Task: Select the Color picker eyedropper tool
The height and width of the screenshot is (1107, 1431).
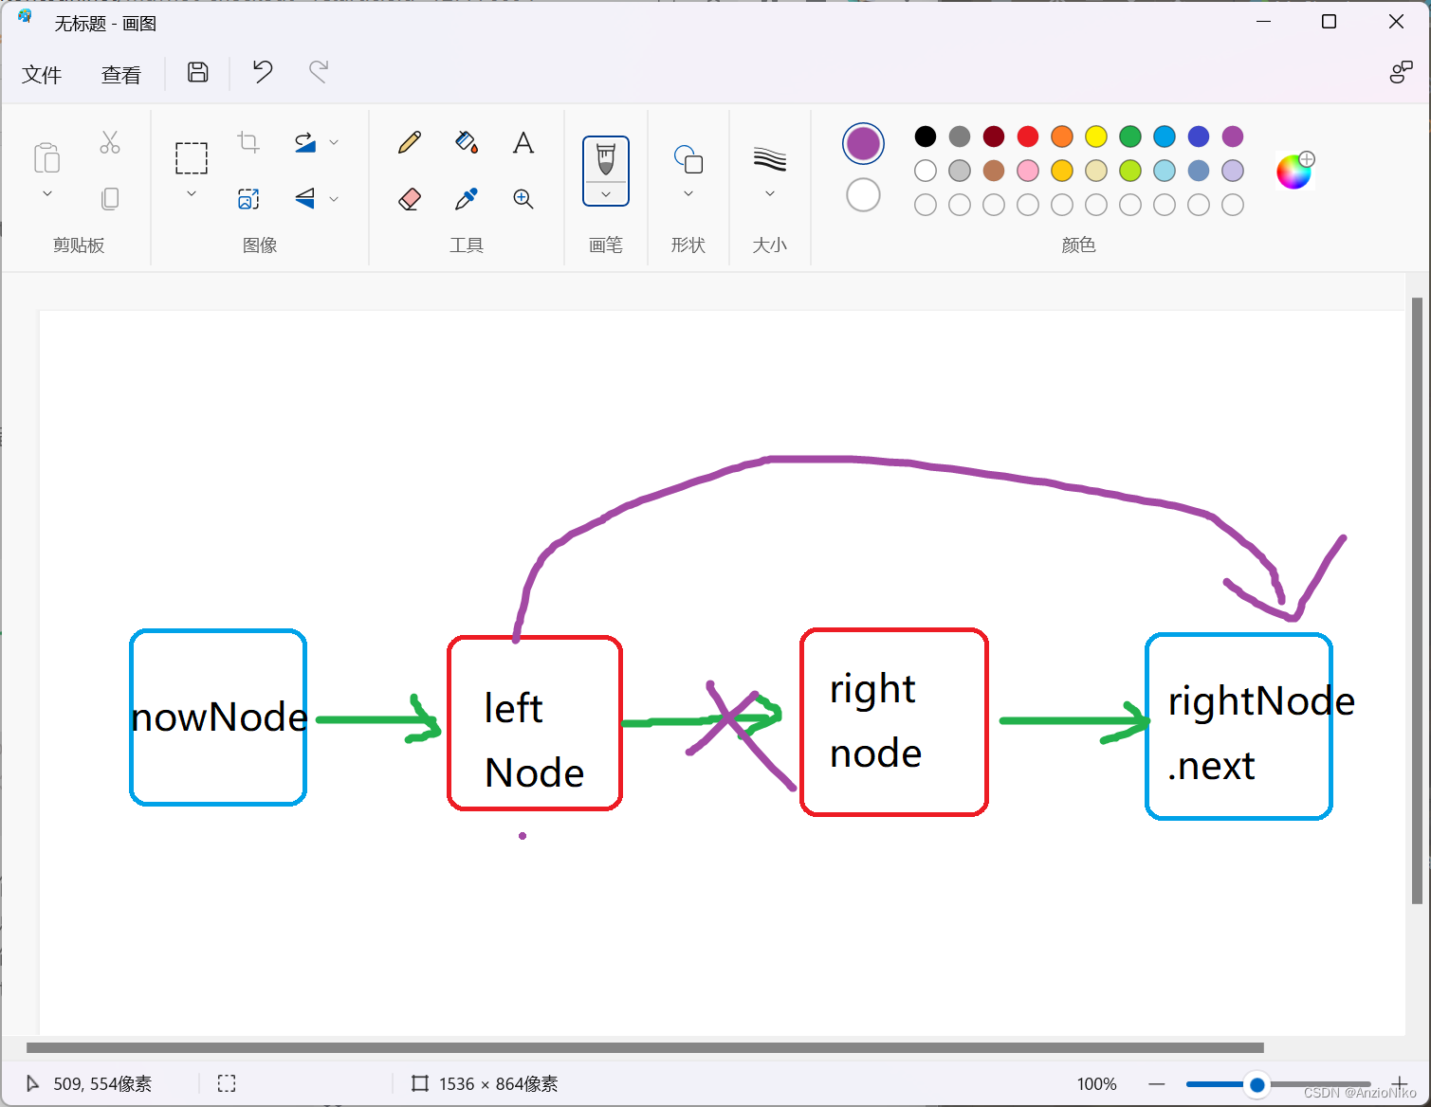Action: 467,199
